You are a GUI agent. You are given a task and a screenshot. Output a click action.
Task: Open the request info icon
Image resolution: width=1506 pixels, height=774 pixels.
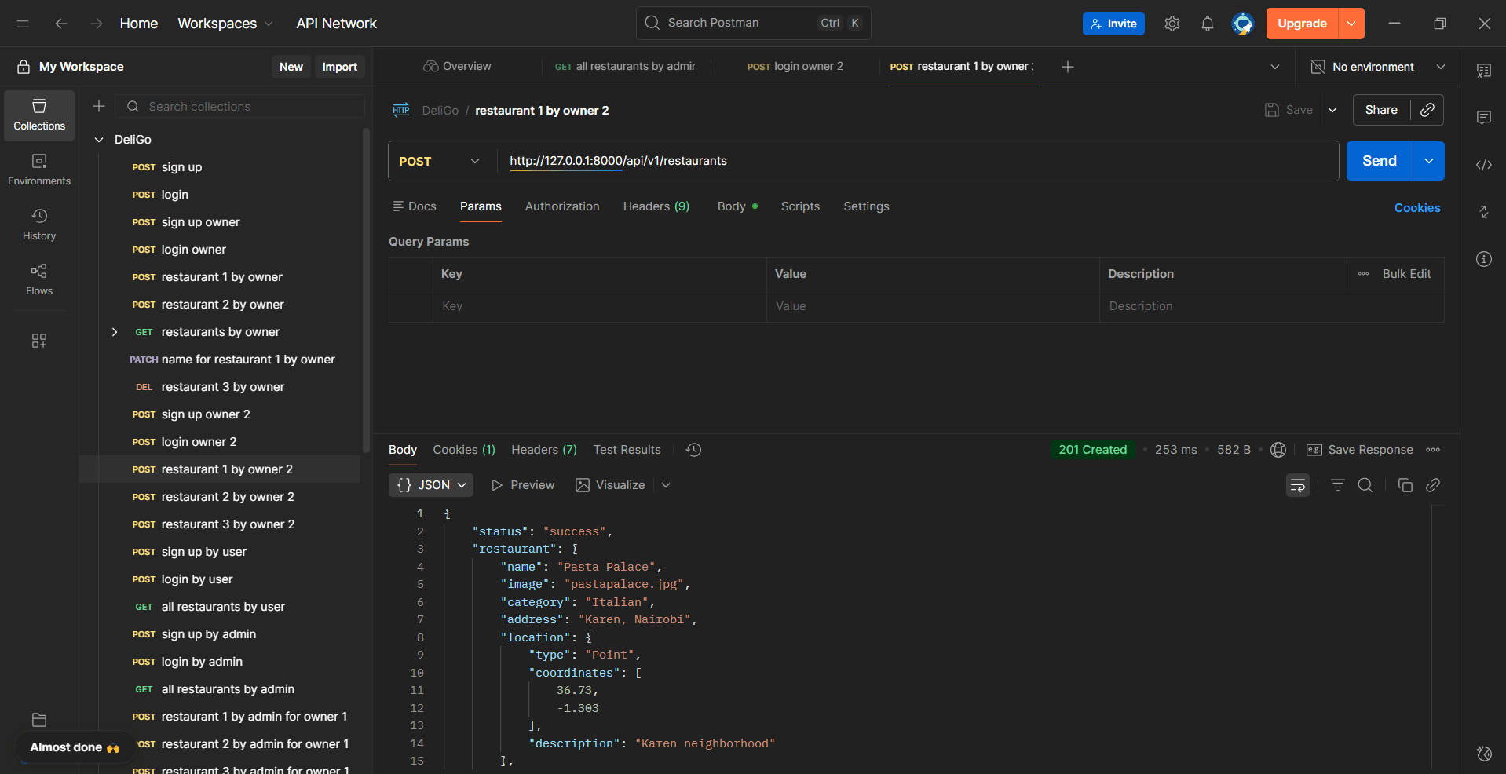(1484, 259)
